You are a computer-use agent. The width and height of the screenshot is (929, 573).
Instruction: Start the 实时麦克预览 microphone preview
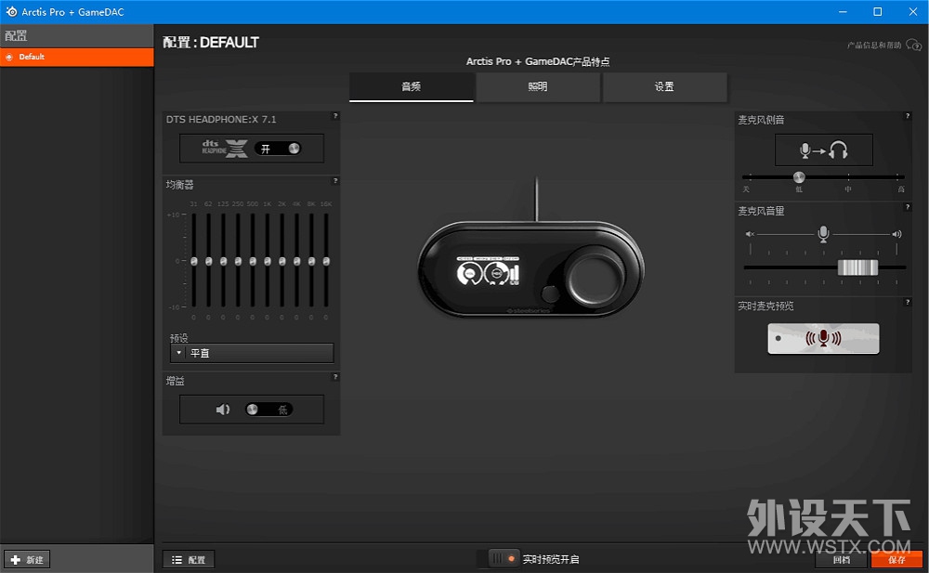[x=823, y=338]
